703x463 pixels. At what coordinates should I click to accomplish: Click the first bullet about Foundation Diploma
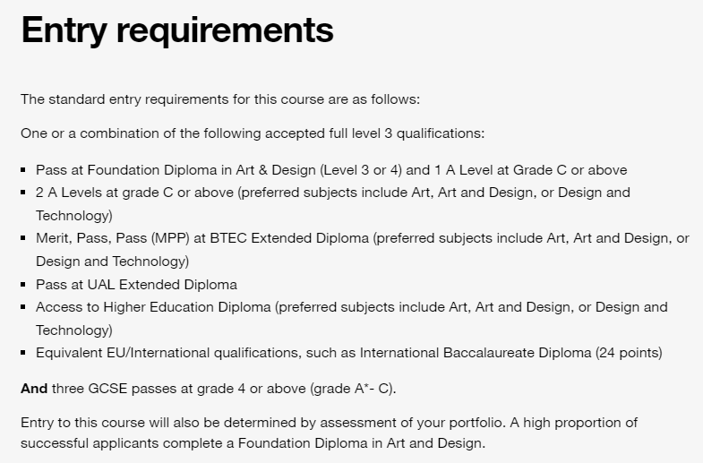(331, 170)
